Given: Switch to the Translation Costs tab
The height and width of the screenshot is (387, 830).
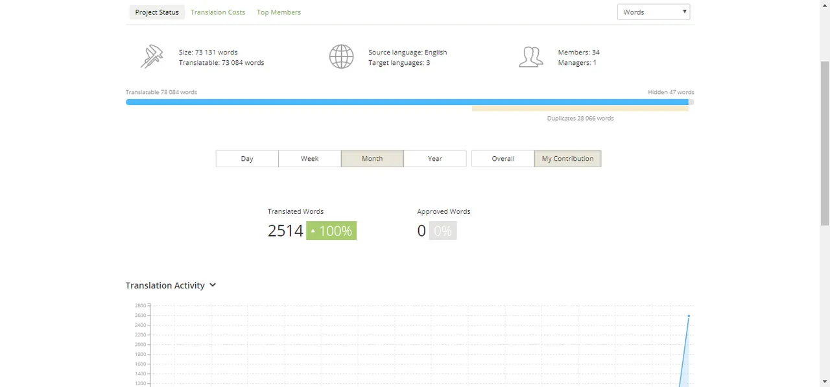Looking at the screenshot, I should (218, 12).
